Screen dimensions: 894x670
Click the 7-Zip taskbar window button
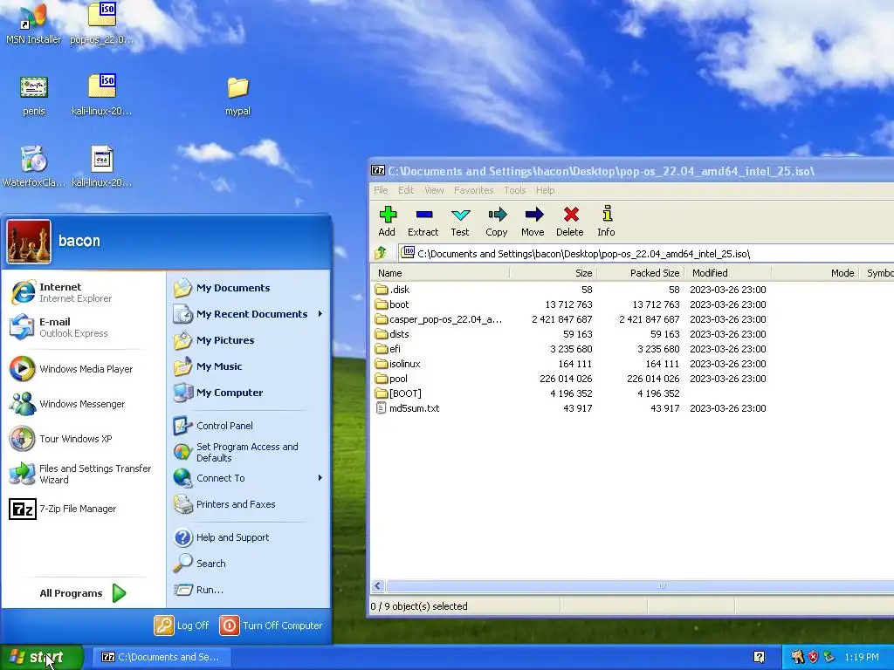pyautogui.click(x=162, y=657)
